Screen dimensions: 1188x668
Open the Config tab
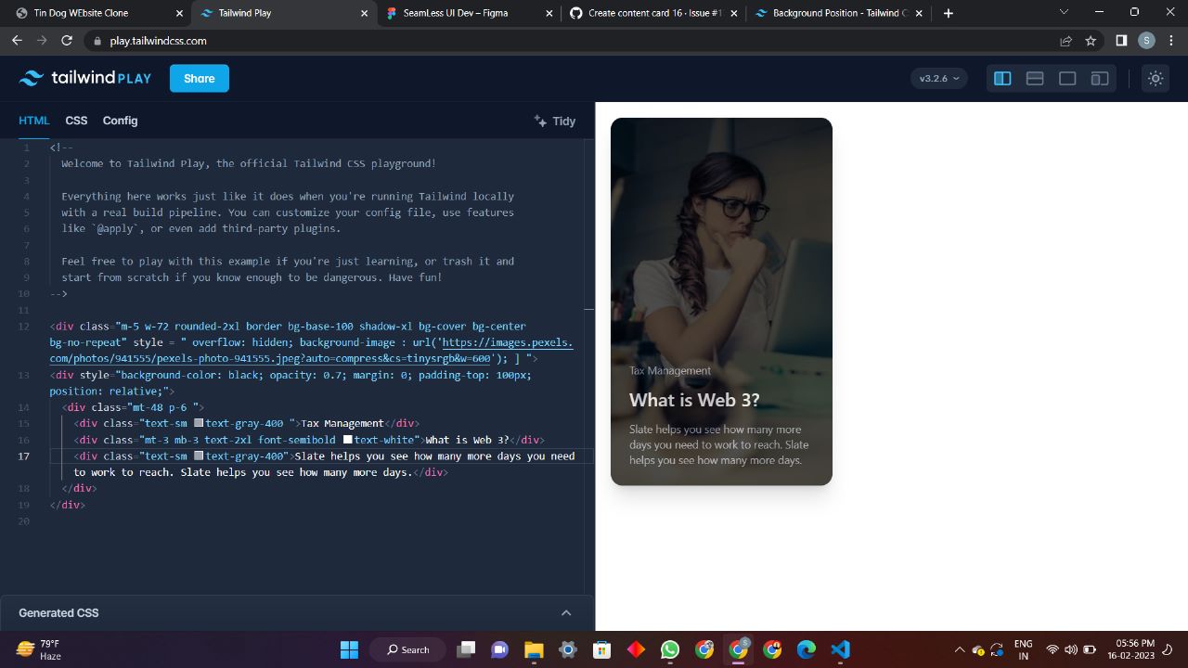pos(120,121)
